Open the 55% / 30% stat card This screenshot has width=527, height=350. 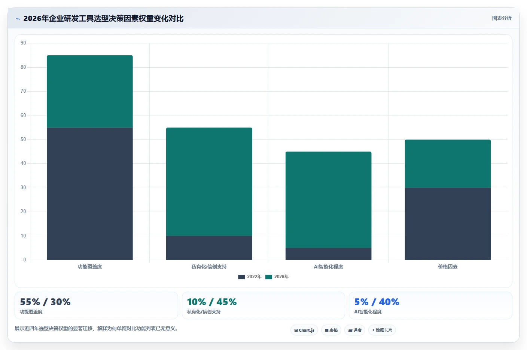[96, 306]
